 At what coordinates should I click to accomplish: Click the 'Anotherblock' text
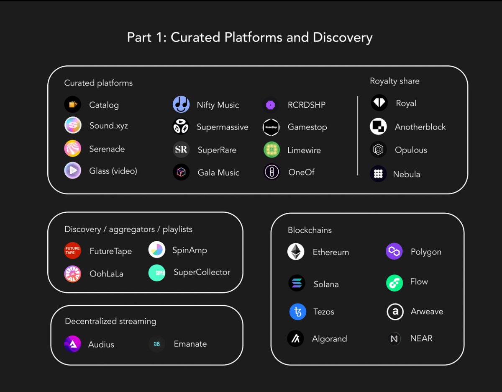pos(420,127)
